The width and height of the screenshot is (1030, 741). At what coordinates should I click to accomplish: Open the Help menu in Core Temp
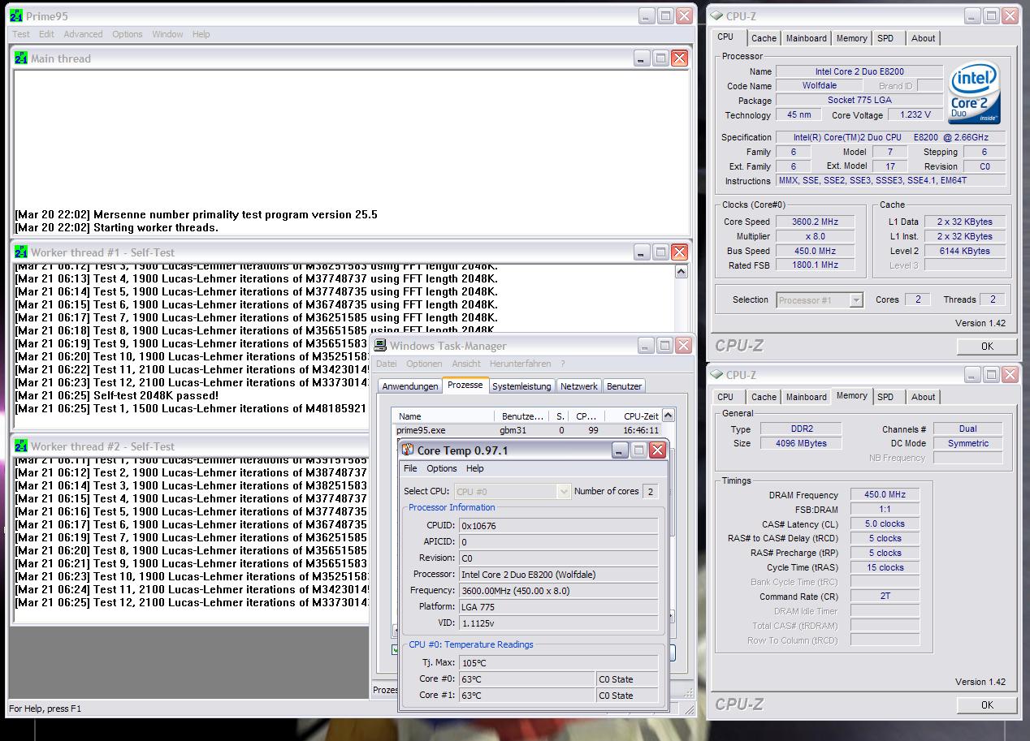coord(475,468)
